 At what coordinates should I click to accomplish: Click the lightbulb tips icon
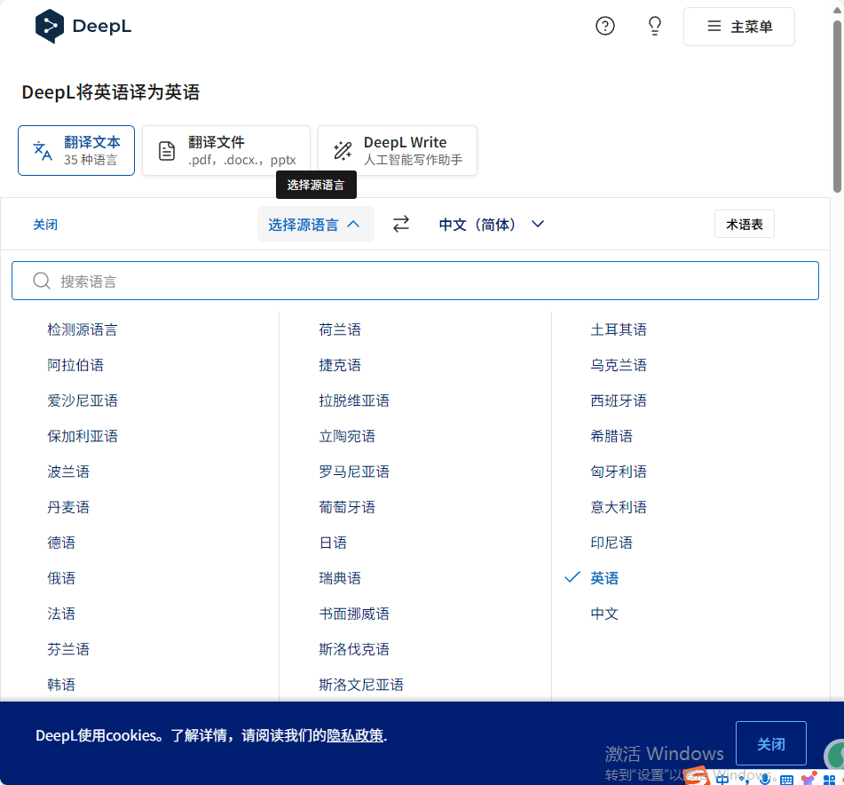click(655, 26)
